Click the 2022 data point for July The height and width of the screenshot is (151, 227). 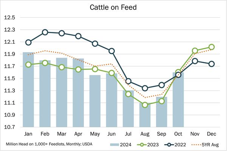128,81
